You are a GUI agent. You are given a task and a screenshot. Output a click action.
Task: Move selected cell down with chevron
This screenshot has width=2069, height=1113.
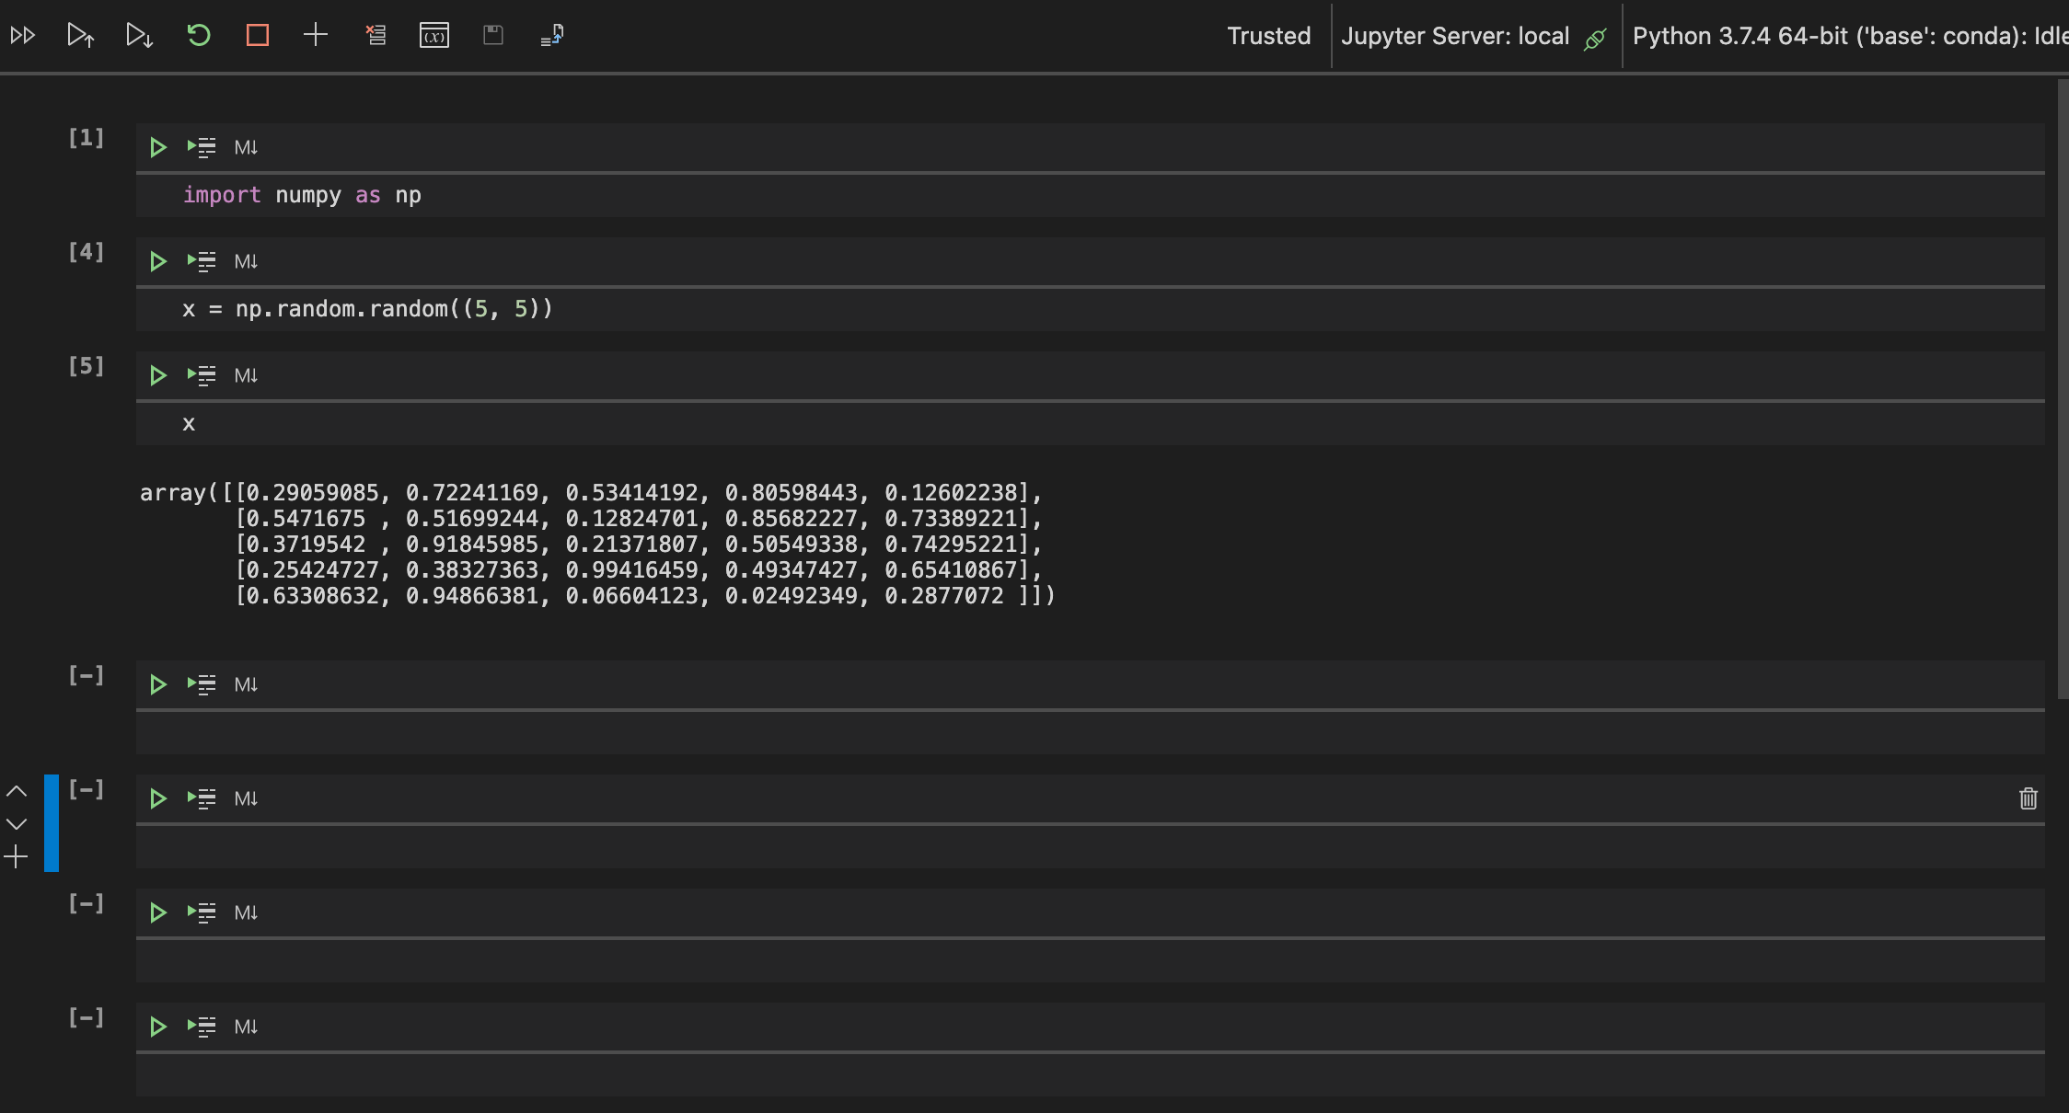pyautogui.click(x=17, y=824)
